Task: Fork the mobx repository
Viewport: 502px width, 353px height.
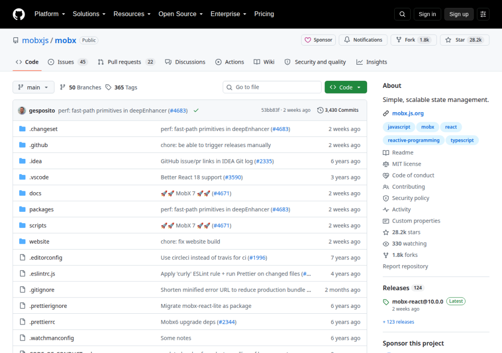Action: click(414, 40)
